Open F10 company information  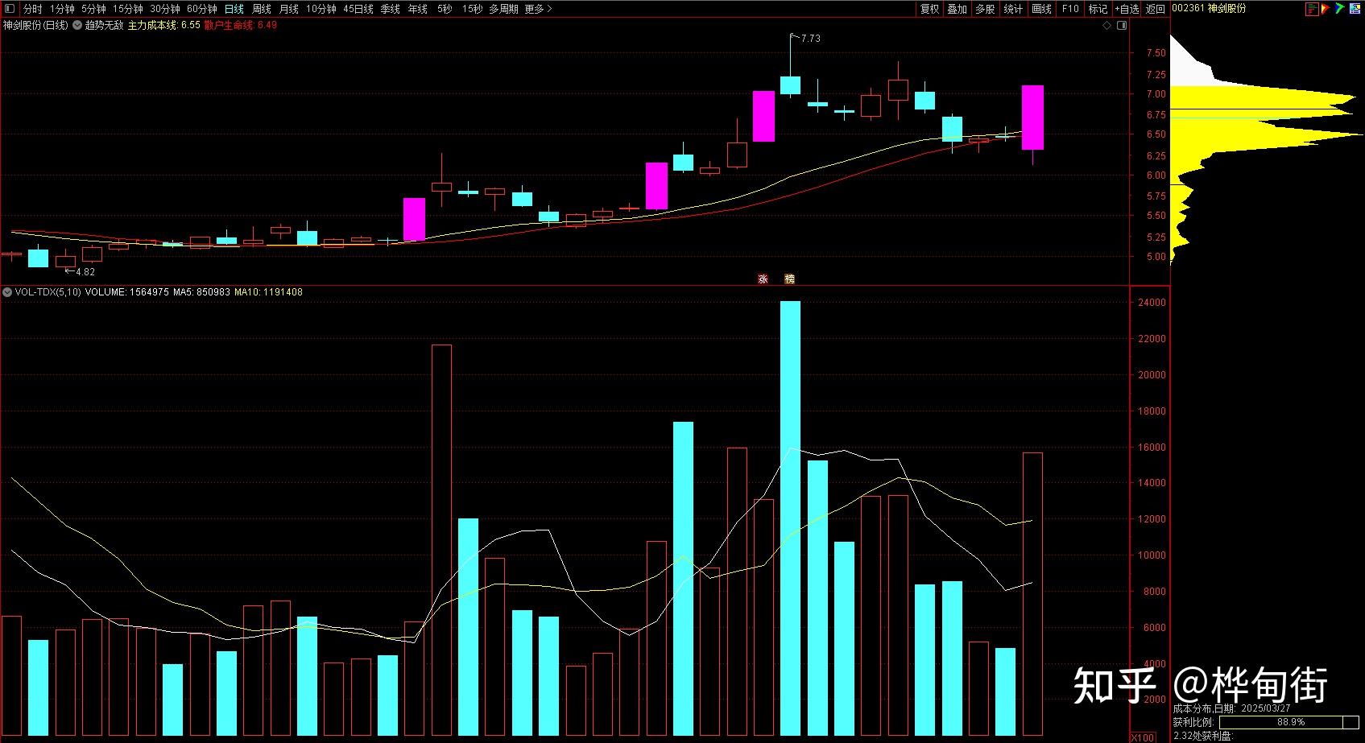point(1070,9)
